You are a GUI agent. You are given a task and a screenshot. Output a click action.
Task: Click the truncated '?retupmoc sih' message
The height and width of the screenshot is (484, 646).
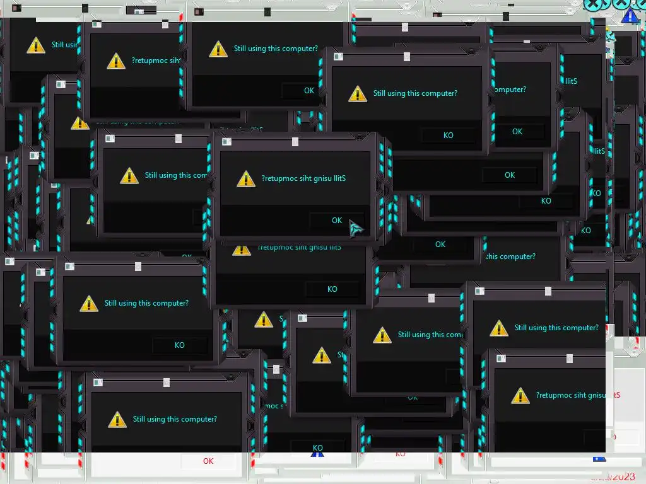(x=156, y=60)
